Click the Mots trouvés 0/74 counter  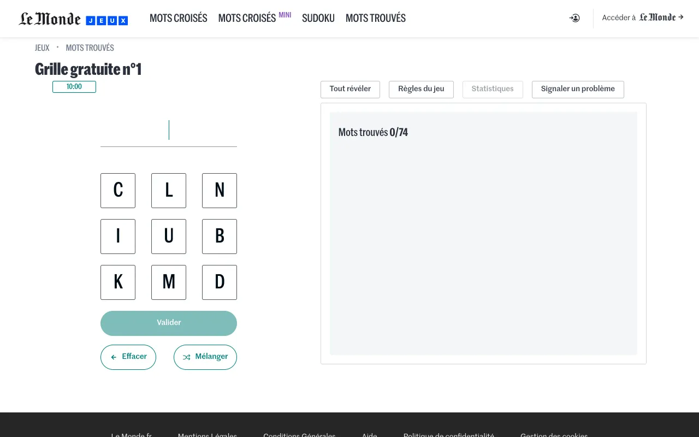(373, 133)
